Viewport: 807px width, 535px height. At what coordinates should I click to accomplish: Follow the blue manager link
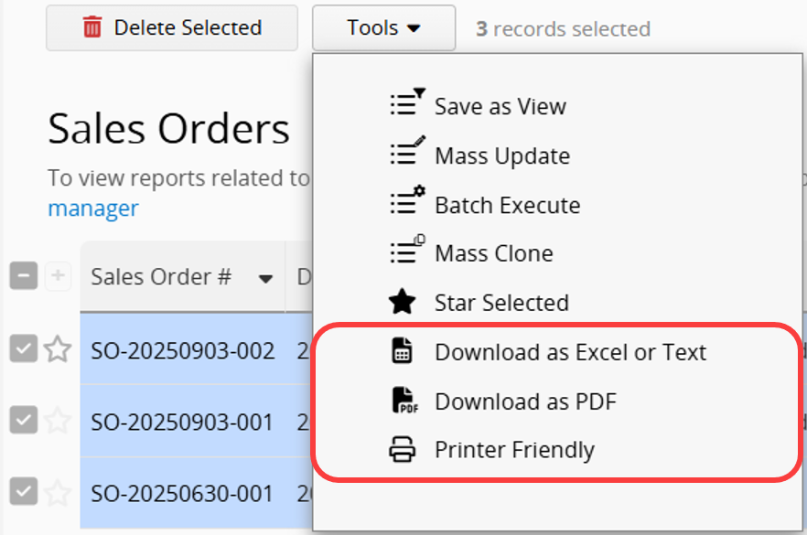click(92, 209)
